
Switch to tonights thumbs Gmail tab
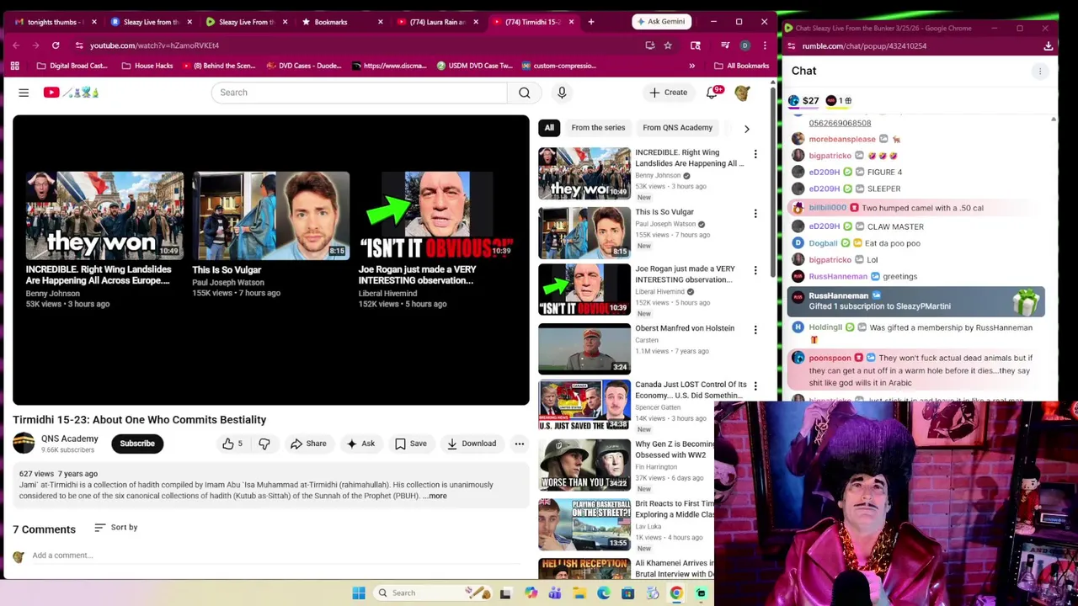[53, 22]
